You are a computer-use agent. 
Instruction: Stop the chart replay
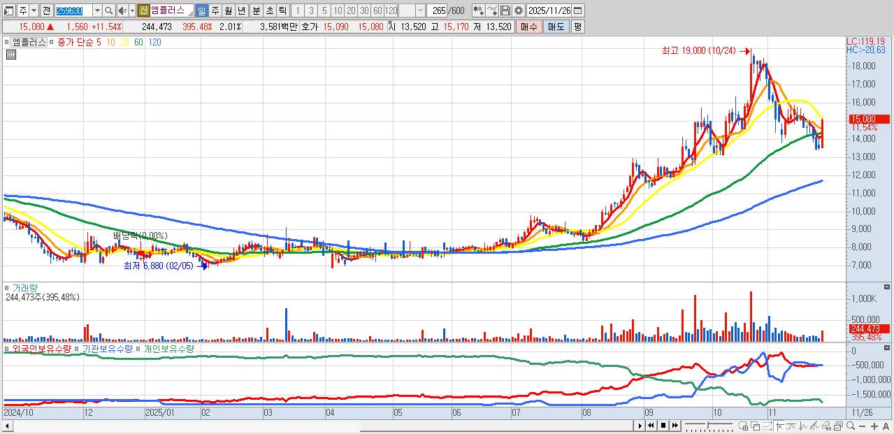point(663,426)
